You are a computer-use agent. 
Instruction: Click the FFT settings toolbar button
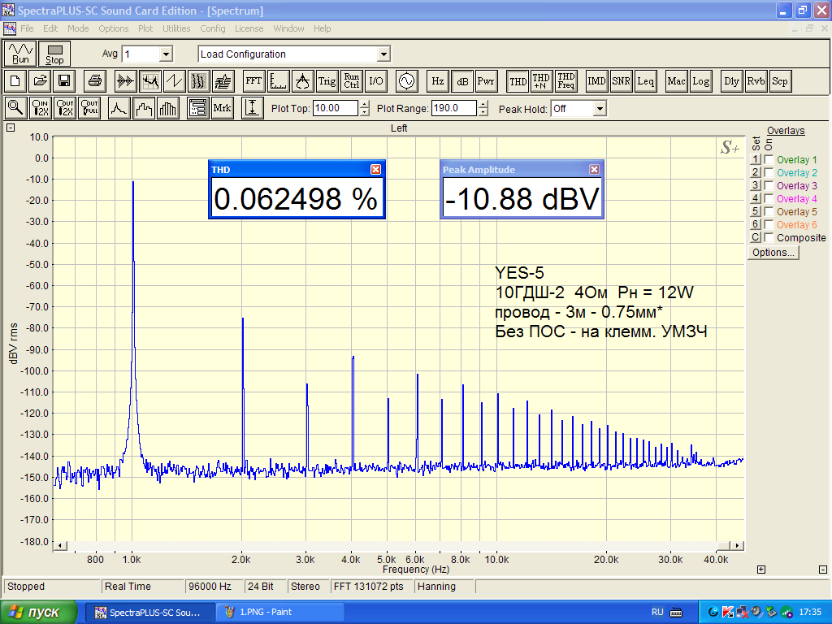click(x=254, y=81)
